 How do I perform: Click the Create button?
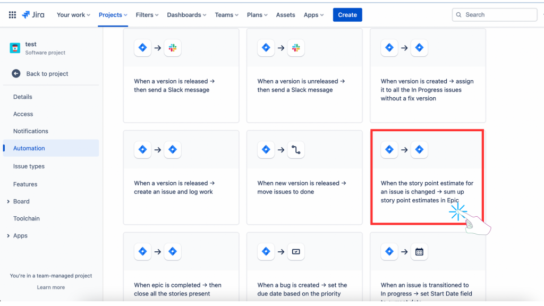click(347, 14)
